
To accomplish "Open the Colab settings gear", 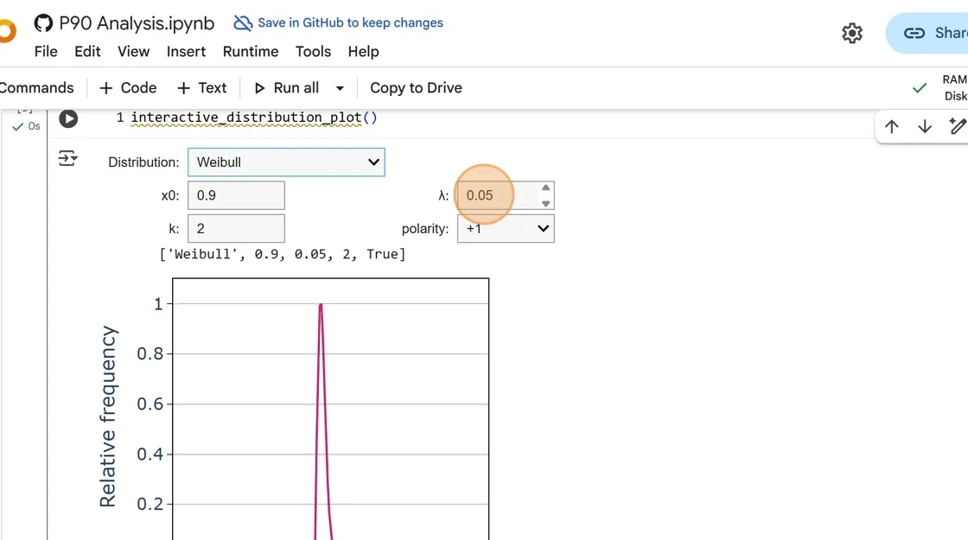I will click(x=852, y=33).
